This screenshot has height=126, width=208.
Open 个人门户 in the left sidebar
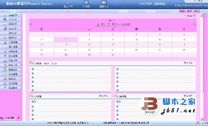pyautogui.click(x=10, y=20)
